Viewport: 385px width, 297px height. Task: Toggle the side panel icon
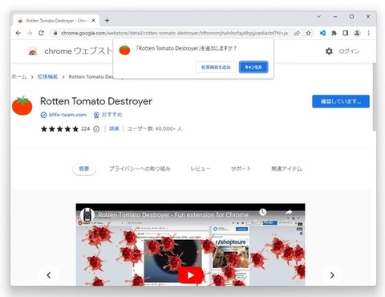pyautogui.click(x=346, y=33)
